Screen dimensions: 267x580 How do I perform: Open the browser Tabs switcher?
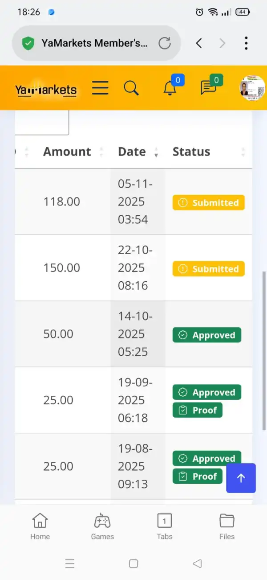(x=165, y=526)
